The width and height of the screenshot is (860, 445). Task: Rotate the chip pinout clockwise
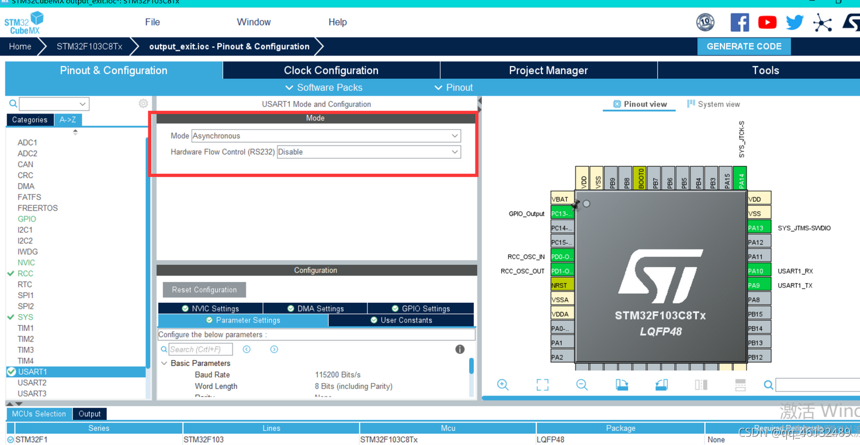pyautogui.click(x=622, y=384)
